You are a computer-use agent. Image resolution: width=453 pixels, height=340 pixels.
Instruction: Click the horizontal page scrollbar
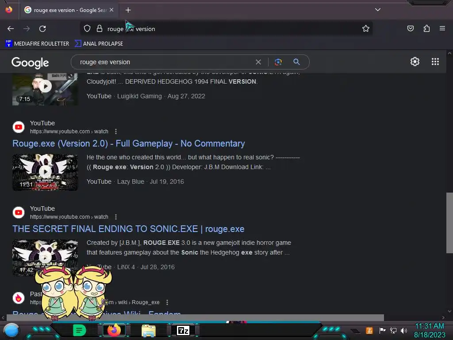195,317
